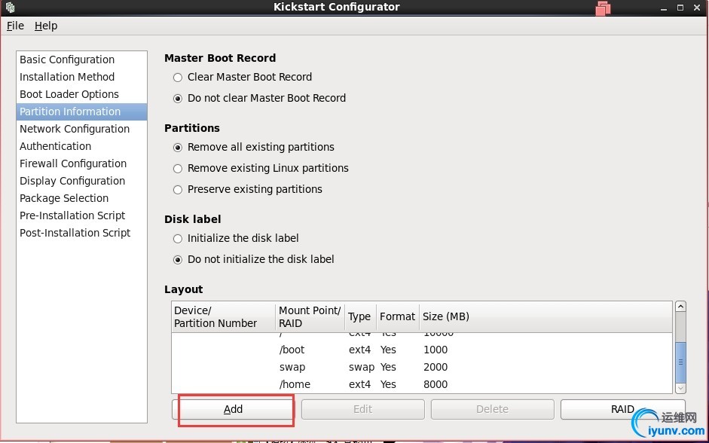
Task: Open the Help menu
Action: coord(46,26)
